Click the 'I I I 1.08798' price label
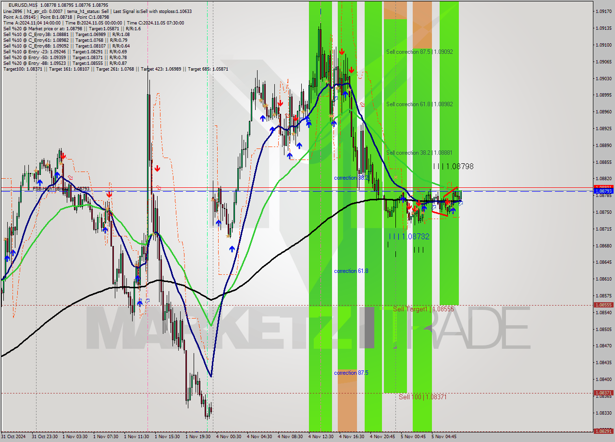 coord(453,166)
